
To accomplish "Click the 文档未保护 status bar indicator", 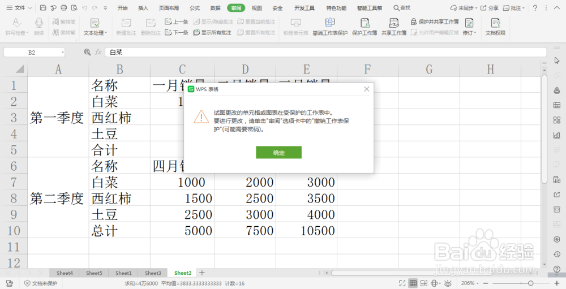I will click(x=41, y=283).
